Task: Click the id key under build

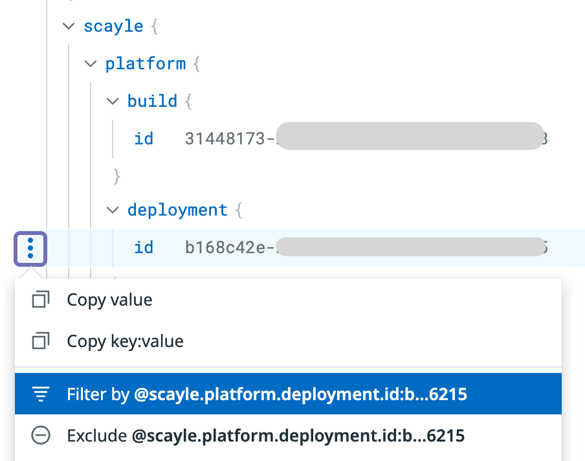Action: 144,139
